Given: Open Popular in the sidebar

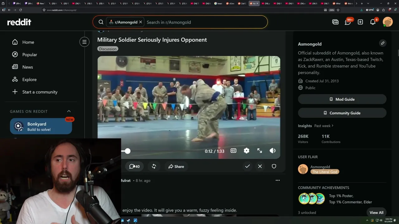Looking at the screenshot, I should (x=30, y=55).
